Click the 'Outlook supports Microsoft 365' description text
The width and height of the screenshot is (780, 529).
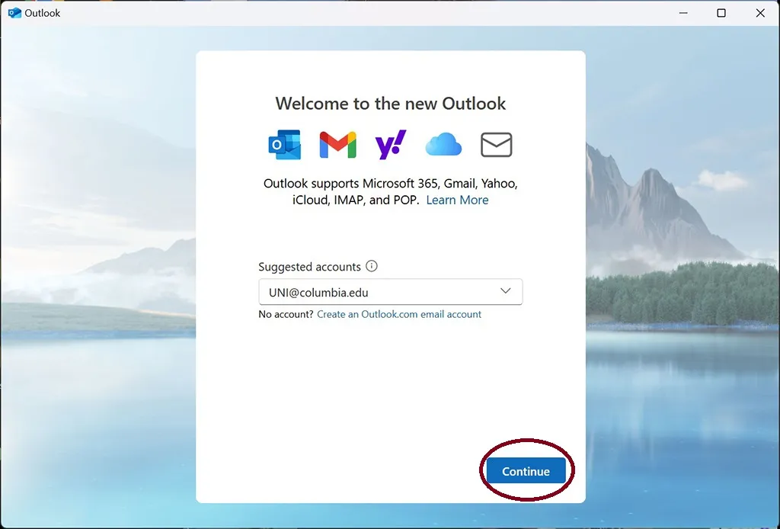click(x=391, y=191)
